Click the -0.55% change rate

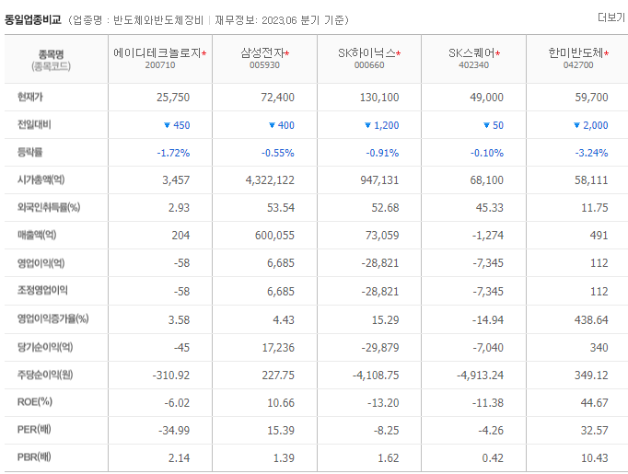(277, 153)
